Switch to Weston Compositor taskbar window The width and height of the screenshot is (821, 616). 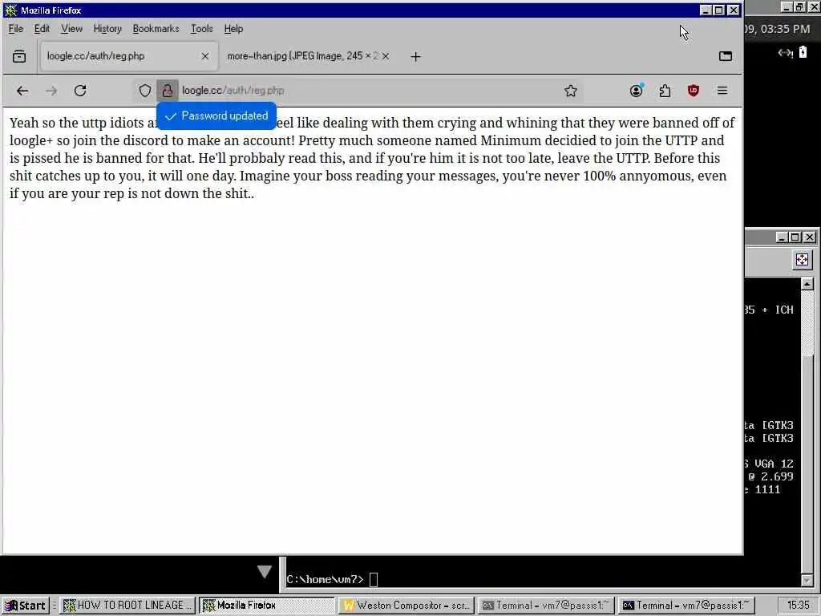[x=406, y=606]
